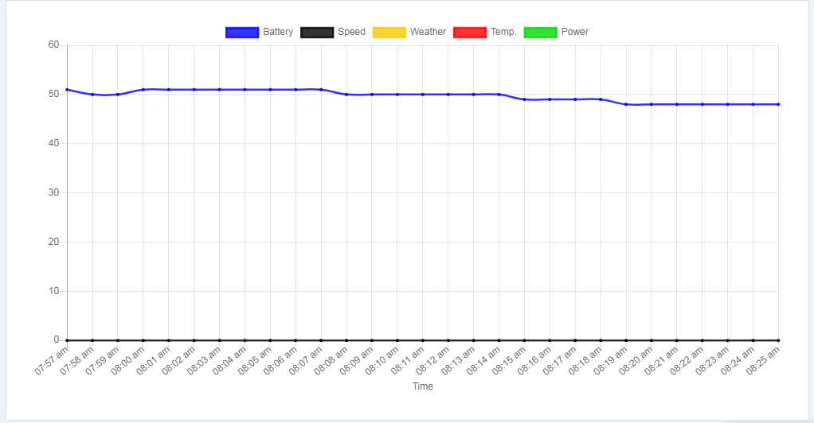This screenshot has width=814, height=423.
Task: Toggle the Power series via its label
Action: [x=575, y=32]
